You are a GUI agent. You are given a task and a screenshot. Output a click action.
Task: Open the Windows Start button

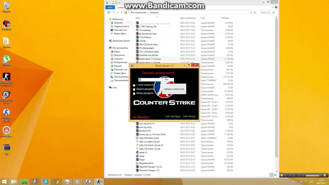click(x=4, y=182)
